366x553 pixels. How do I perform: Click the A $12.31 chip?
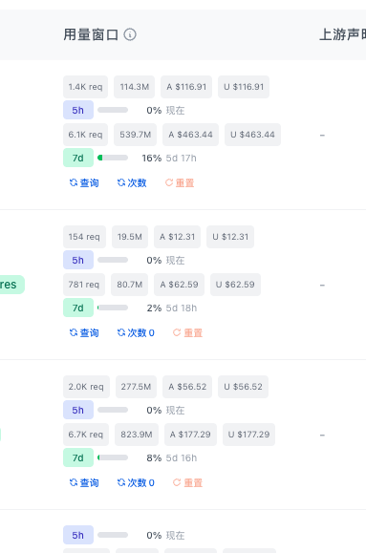177,237
